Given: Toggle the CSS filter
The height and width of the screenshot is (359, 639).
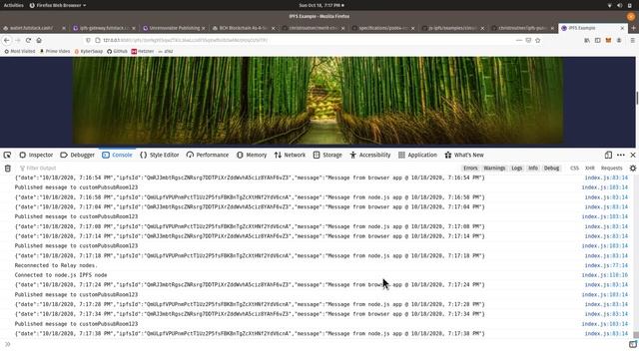Looking at the screenshot, I should (x=575, y=169).
